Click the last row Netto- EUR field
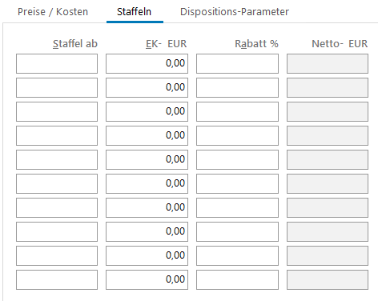This screenshot has width=378, height=301. pos(328,279)
